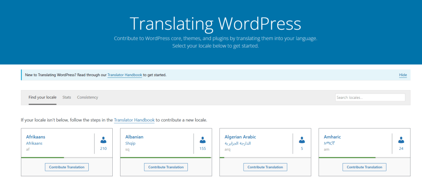
Task: Click the Amharic translation progress bar
Action: pyautogui.click(x=365, y=158)
